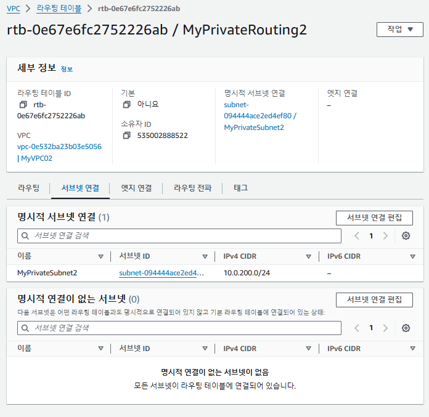Go to previous page in explicit subnet associations

click(357, 236)
